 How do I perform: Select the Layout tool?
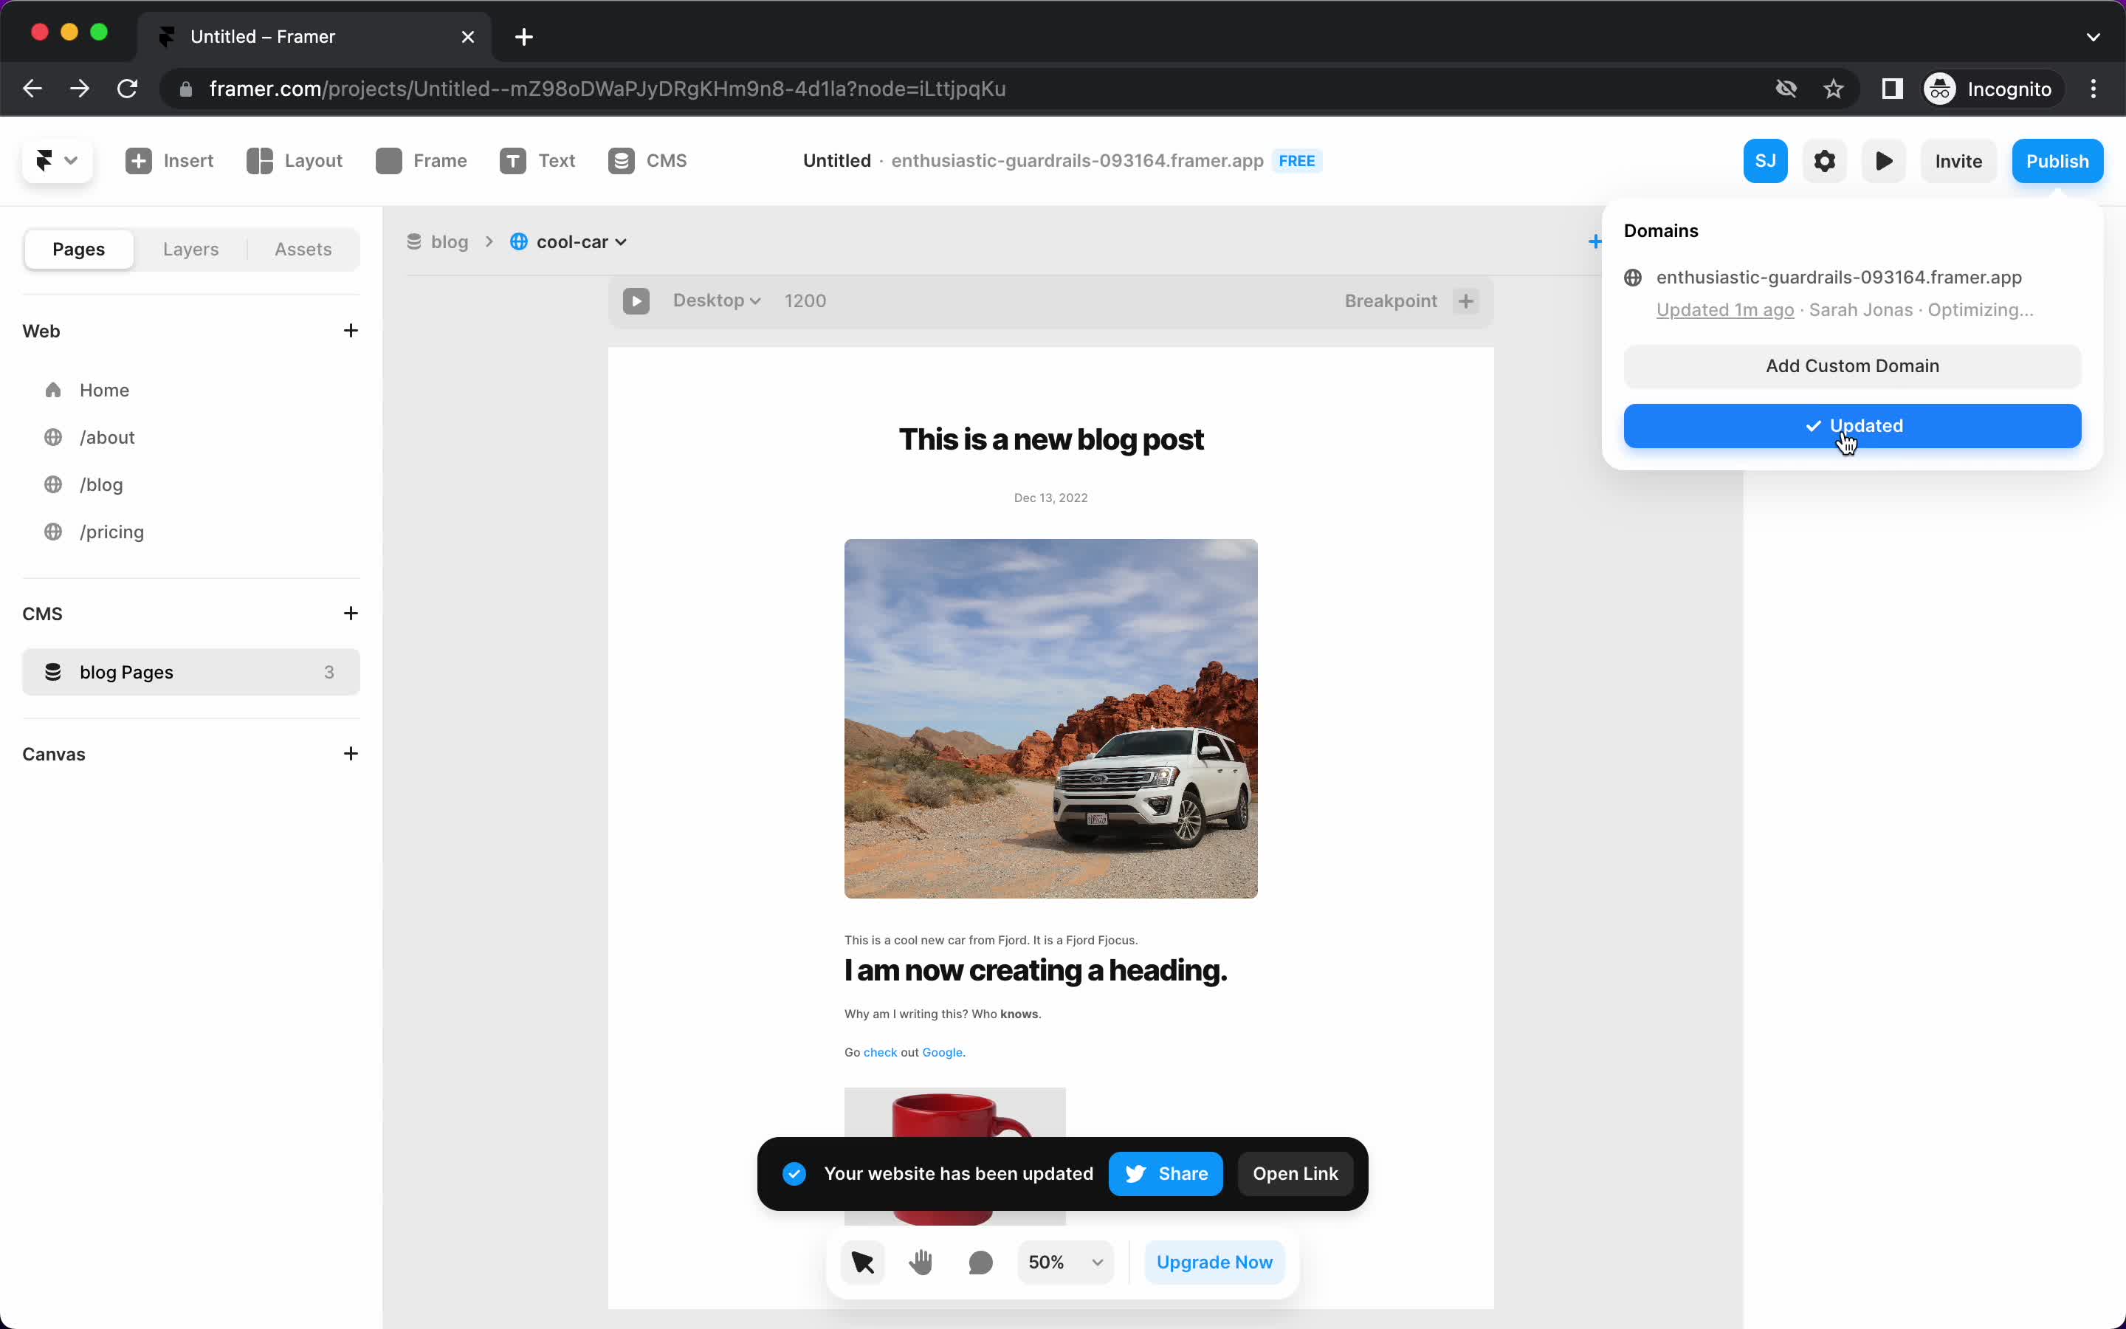[294, 161]
